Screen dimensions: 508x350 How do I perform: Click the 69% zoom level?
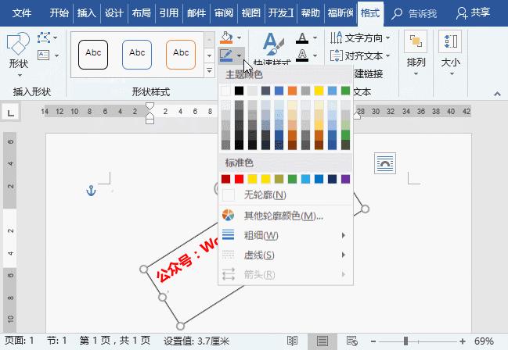(484, 341)
